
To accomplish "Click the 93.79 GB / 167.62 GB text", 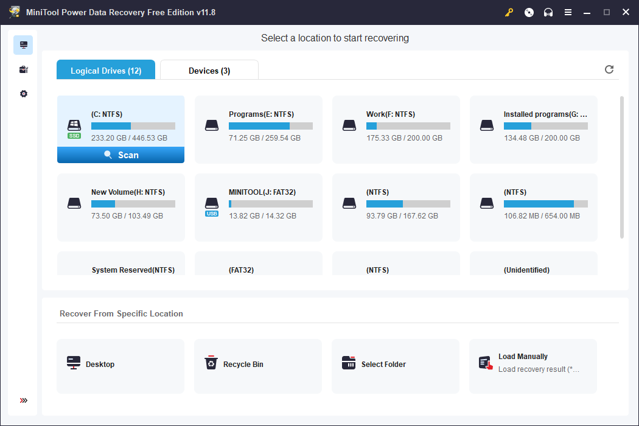I will pyautogui.click(x=402, y=215).
